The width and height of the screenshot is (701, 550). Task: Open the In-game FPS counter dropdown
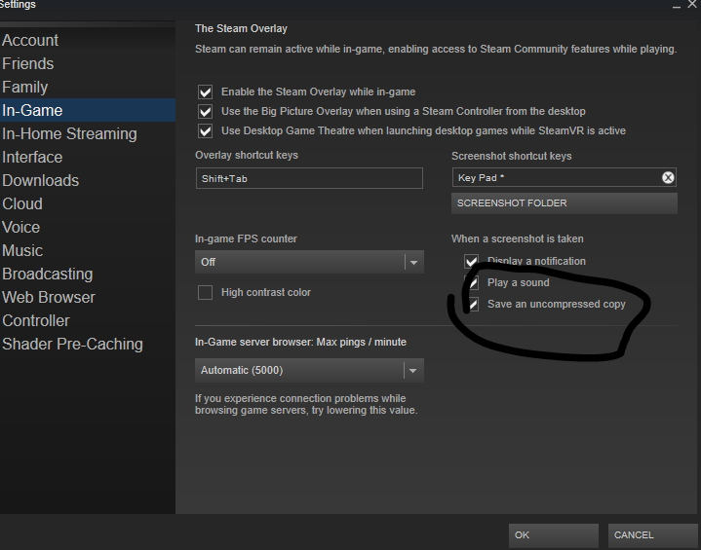(309, 262)
